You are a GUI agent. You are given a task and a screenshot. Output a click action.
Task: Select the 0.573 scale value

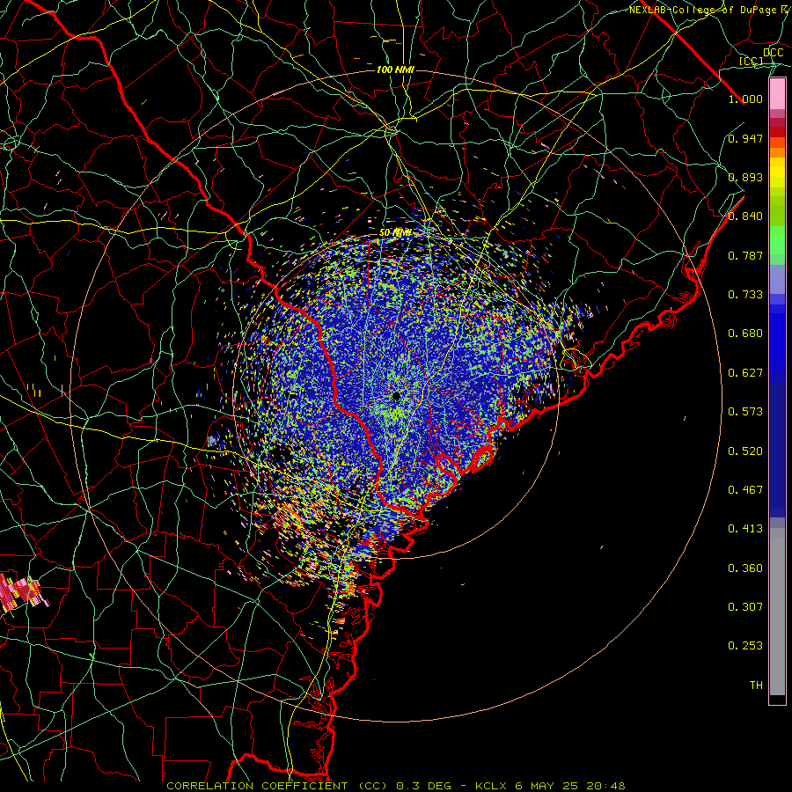[745, 412]
